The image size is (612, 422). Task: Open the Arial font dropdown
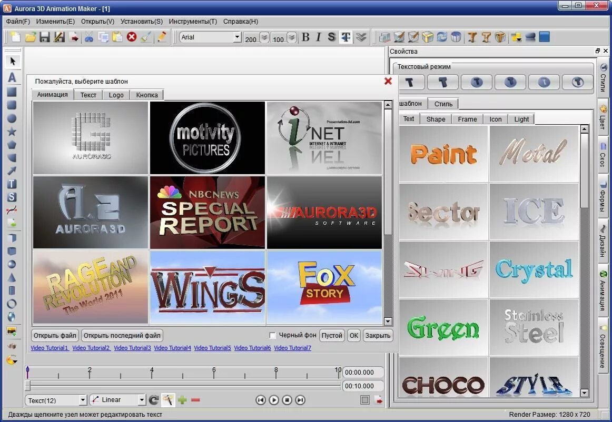tap(237, 37)
